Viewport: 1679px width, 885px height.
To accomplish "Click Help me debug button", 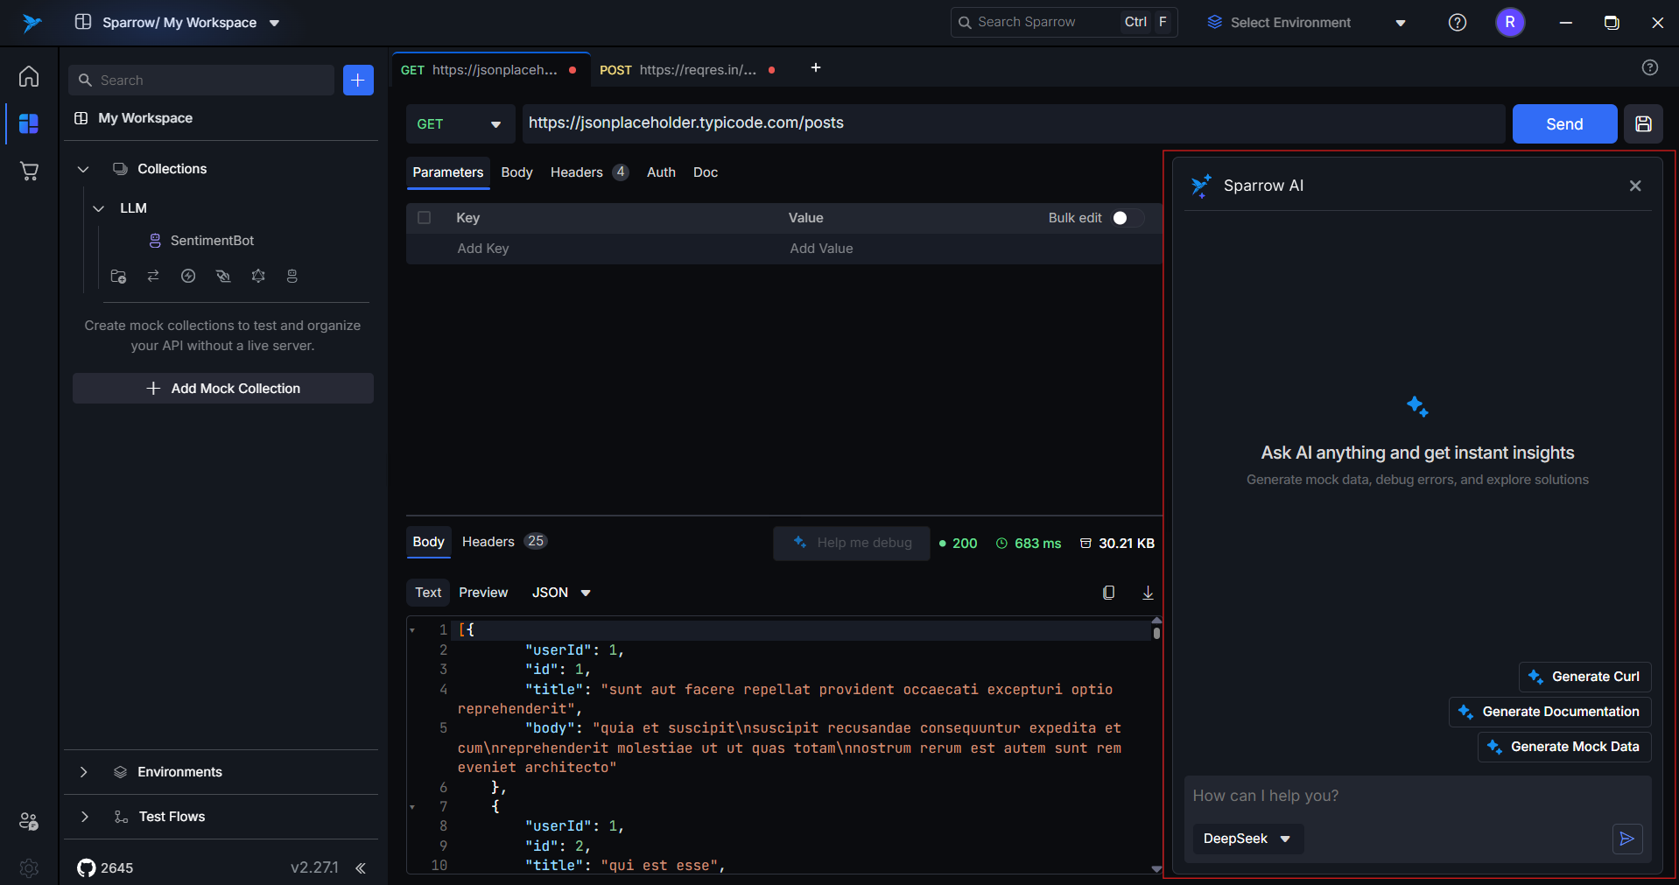I will [x=852, y=543].
